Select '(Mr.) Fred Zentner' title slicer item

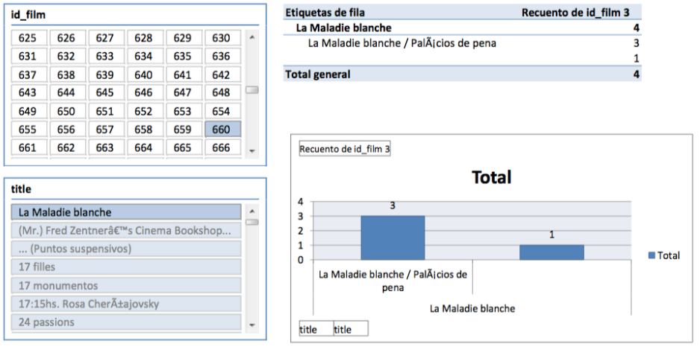pyautogui.click(x=126, y=230)
